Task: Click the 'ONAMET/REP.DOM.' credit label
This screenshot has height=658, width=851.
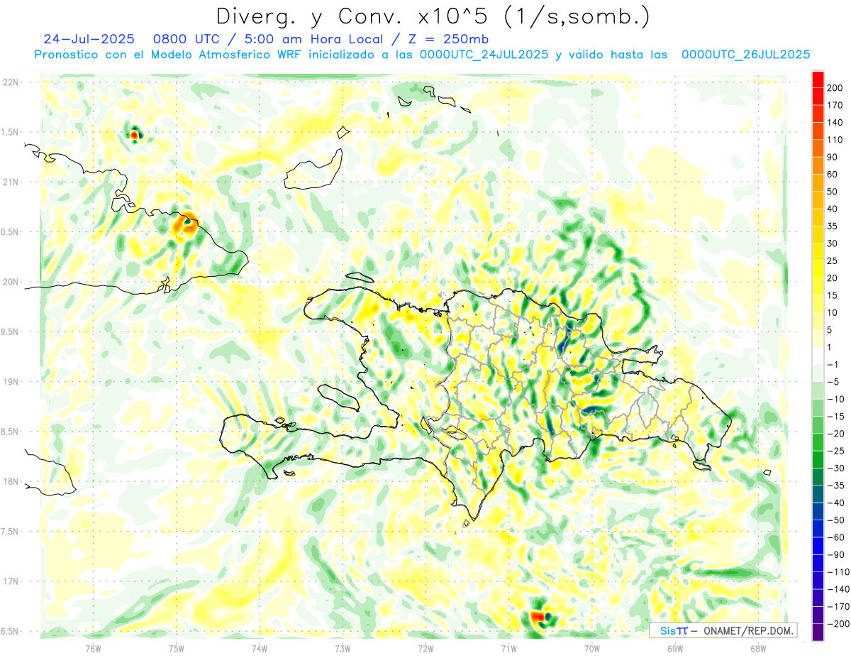Action: pos(747,630)
